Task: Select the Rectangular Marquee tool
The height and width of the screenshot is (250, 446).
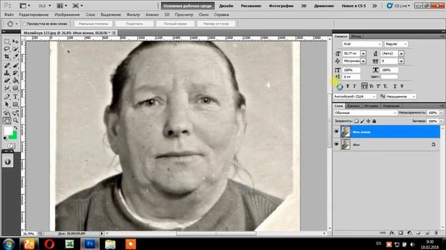Action: point(7,42)
